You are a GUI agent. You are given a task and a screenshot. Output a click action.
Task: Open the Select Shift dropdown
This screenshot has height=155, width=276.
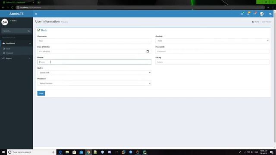94,73
